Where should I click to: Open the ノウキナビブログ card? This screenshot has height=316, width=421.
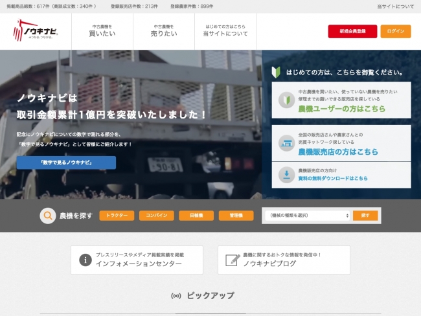[x=284, y=260]
